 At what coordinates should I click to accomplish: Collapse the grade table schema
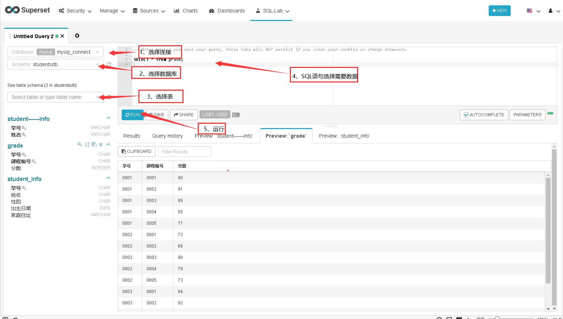tap(108, 144)
